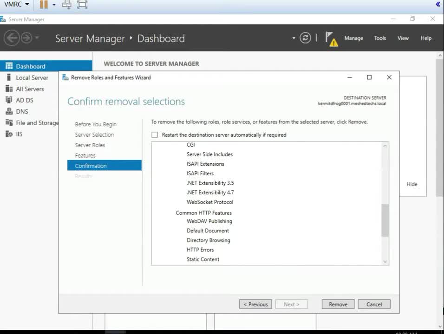Click .NET Extensibility 4.7 entry
The width and height of the screenshot is (444, 334).
(x=210, y=193)
